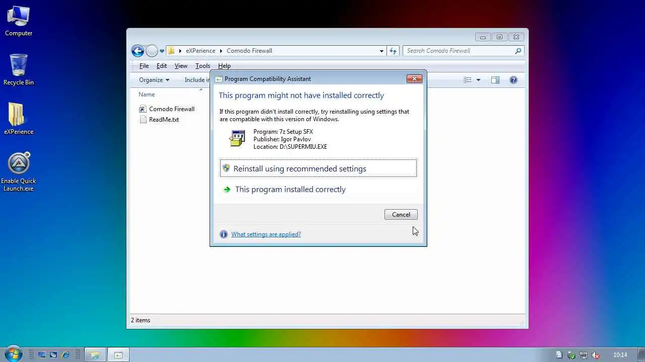Click the Explorer Get help icon
This screenshot has height=362, width=645.
[513, 80]
